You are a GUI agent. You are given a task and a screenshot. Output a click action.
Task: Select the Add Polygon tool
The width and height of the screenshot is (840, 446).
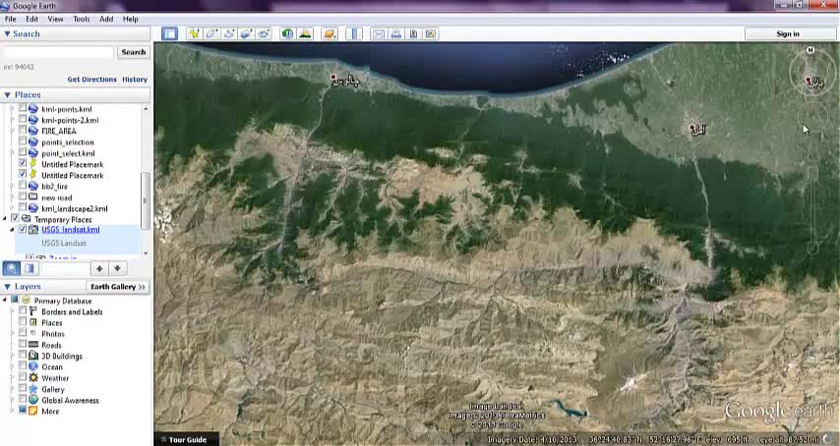(211, 33)
